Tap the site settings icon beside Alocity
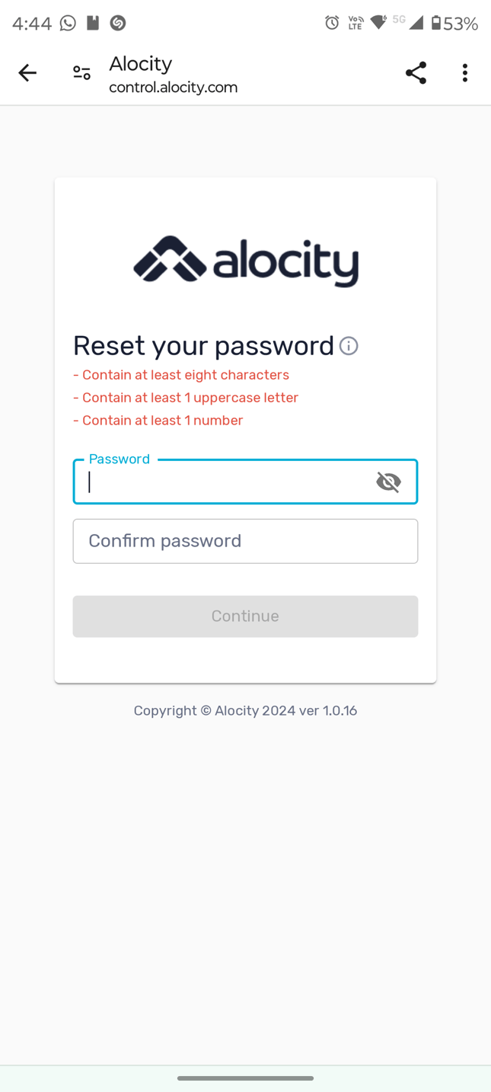The image size is (491, 1092). pyautogui.click(x=81, y=72)
